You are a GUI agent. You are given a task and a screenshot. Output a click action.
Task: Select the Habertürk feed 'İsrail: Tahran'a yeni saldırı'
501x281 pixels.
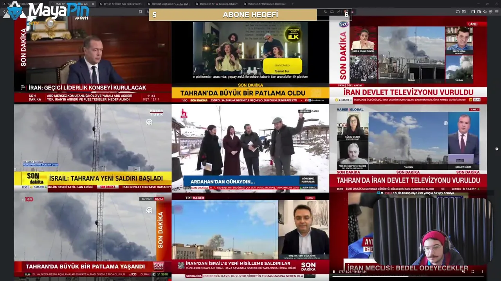coord(93,148)
